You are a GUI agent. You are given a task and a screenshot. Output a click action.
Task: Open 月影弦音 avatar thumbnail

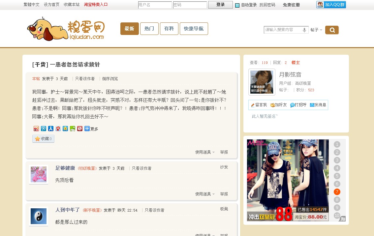(262, 82)
